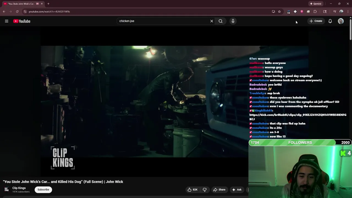The height and width of the screenshot is (198, 352).
Task: Open the kick.com clip link in chat
Action: pos(298,117)
